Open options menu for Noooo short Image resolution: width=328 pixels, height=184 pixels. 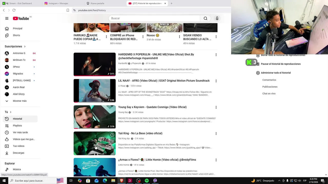pos(179,37)
